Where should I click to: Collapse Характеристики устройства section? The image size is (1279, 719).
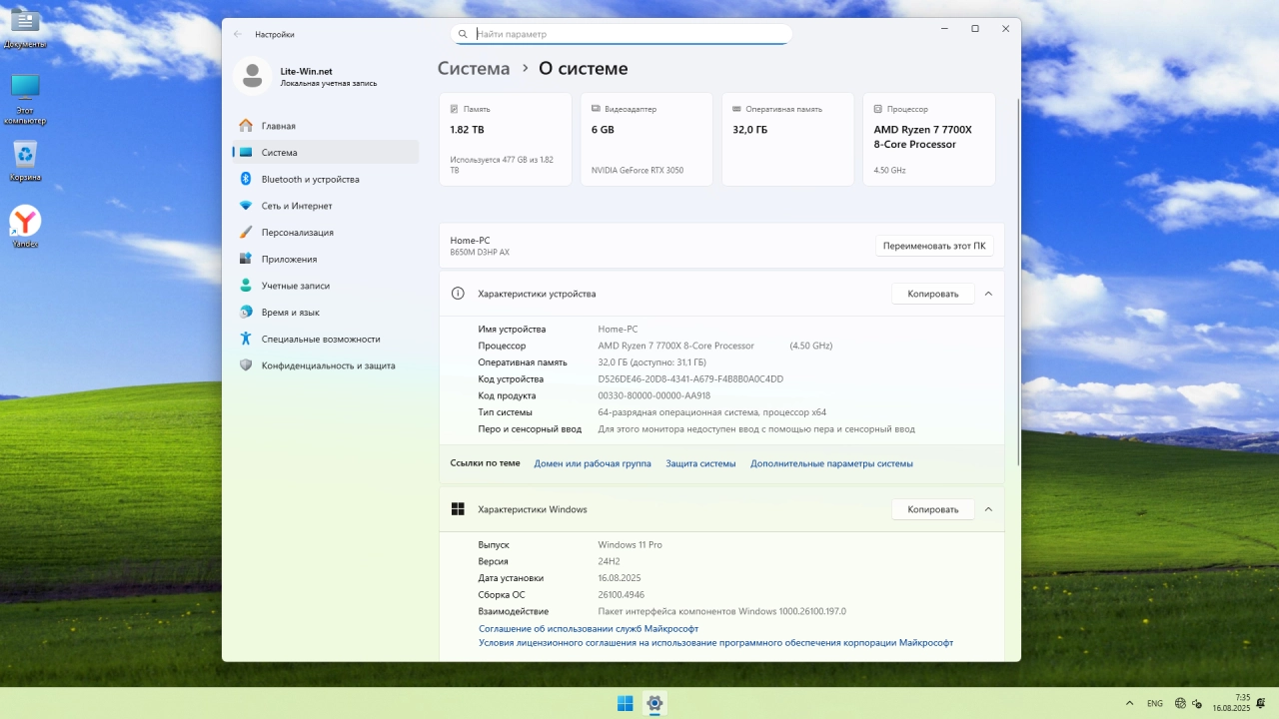coord(988,294)
